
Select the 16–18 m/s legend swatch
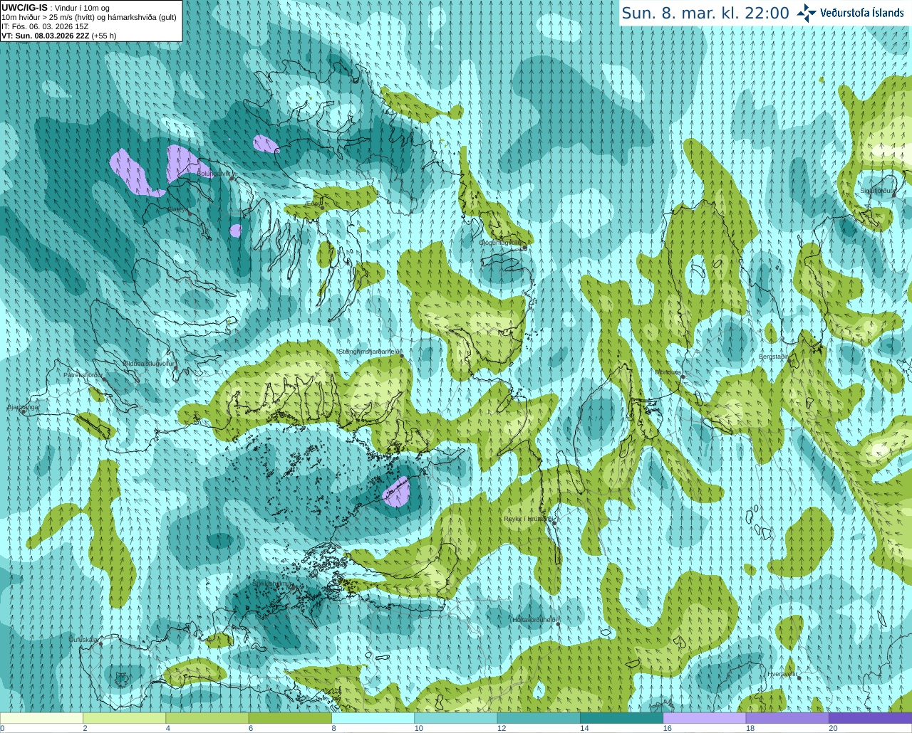pos(704,718)
